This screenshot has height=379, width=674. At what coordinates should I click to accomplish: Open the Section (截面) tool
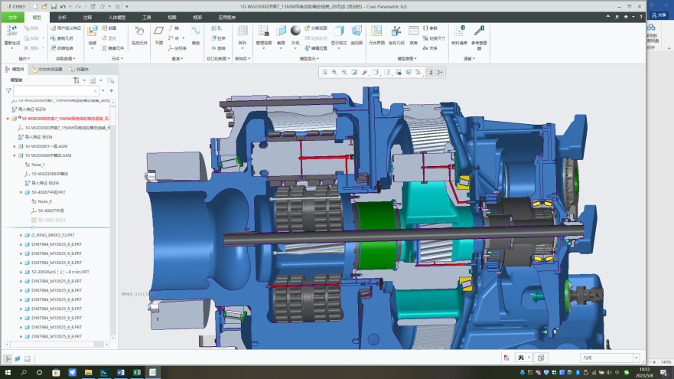click(281, 31)
